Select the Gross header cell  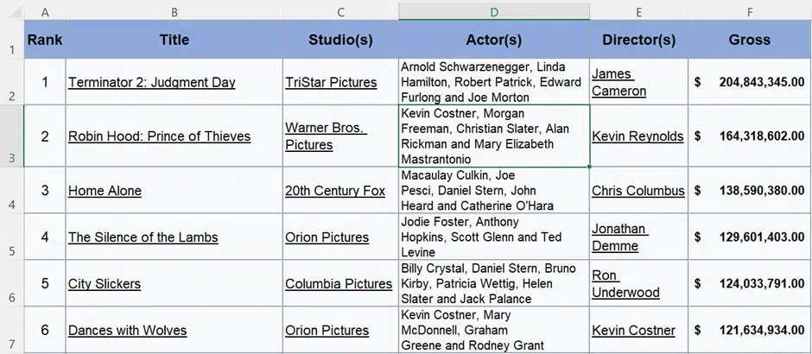click(749, 40)
